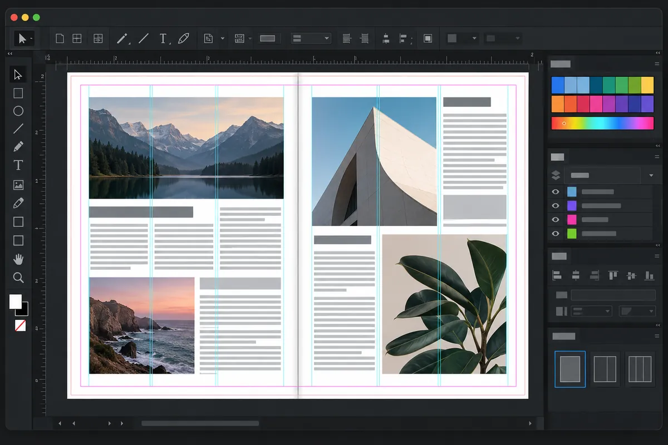The image size is (668, 445).
Task: Hide the blue layer with its eye icon
Action: click(x=555, y=192)
